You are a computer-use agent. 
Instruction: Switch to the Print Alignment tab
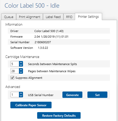(30, 17)
